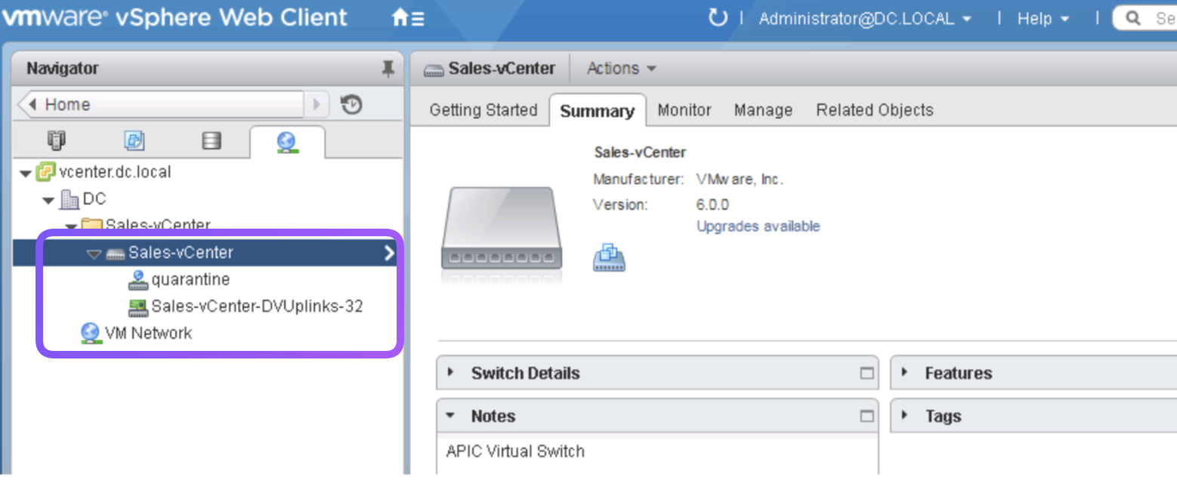Open the Administrator@DC.LOCAL user menu

coord(864,19)
